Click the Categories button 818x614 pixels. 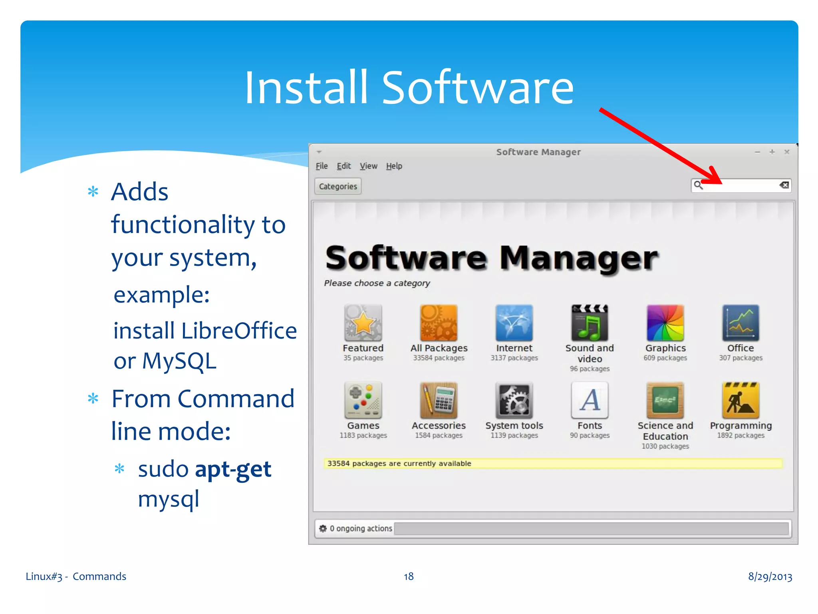coord(338,186)
